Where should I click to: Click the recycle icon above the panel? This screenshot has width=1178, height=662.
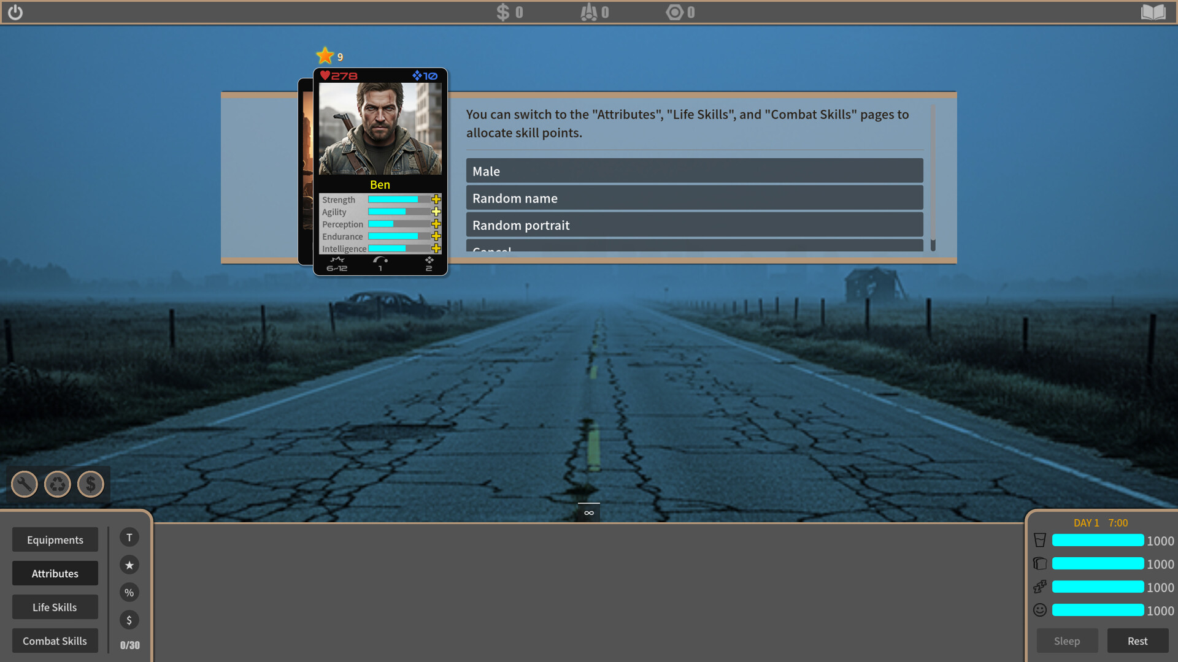click(58, 484)
